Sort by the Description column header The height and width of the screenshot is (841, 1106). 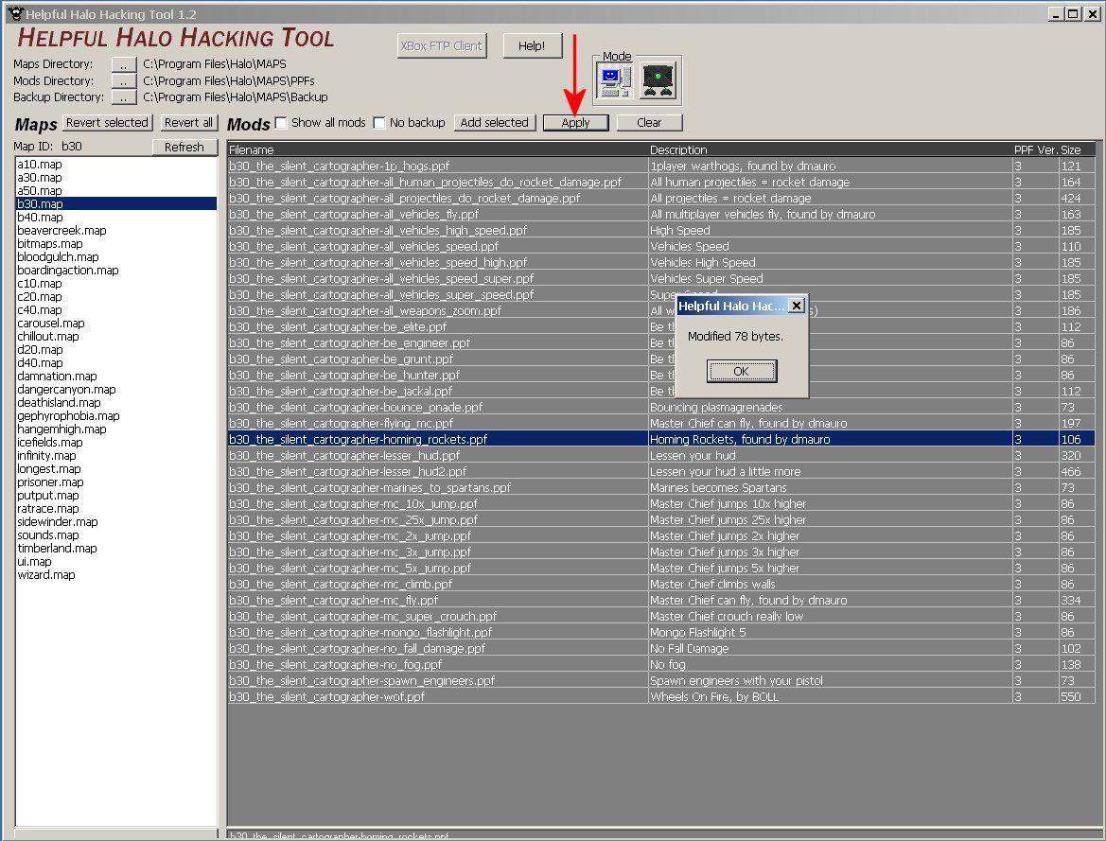coord(830,149)
